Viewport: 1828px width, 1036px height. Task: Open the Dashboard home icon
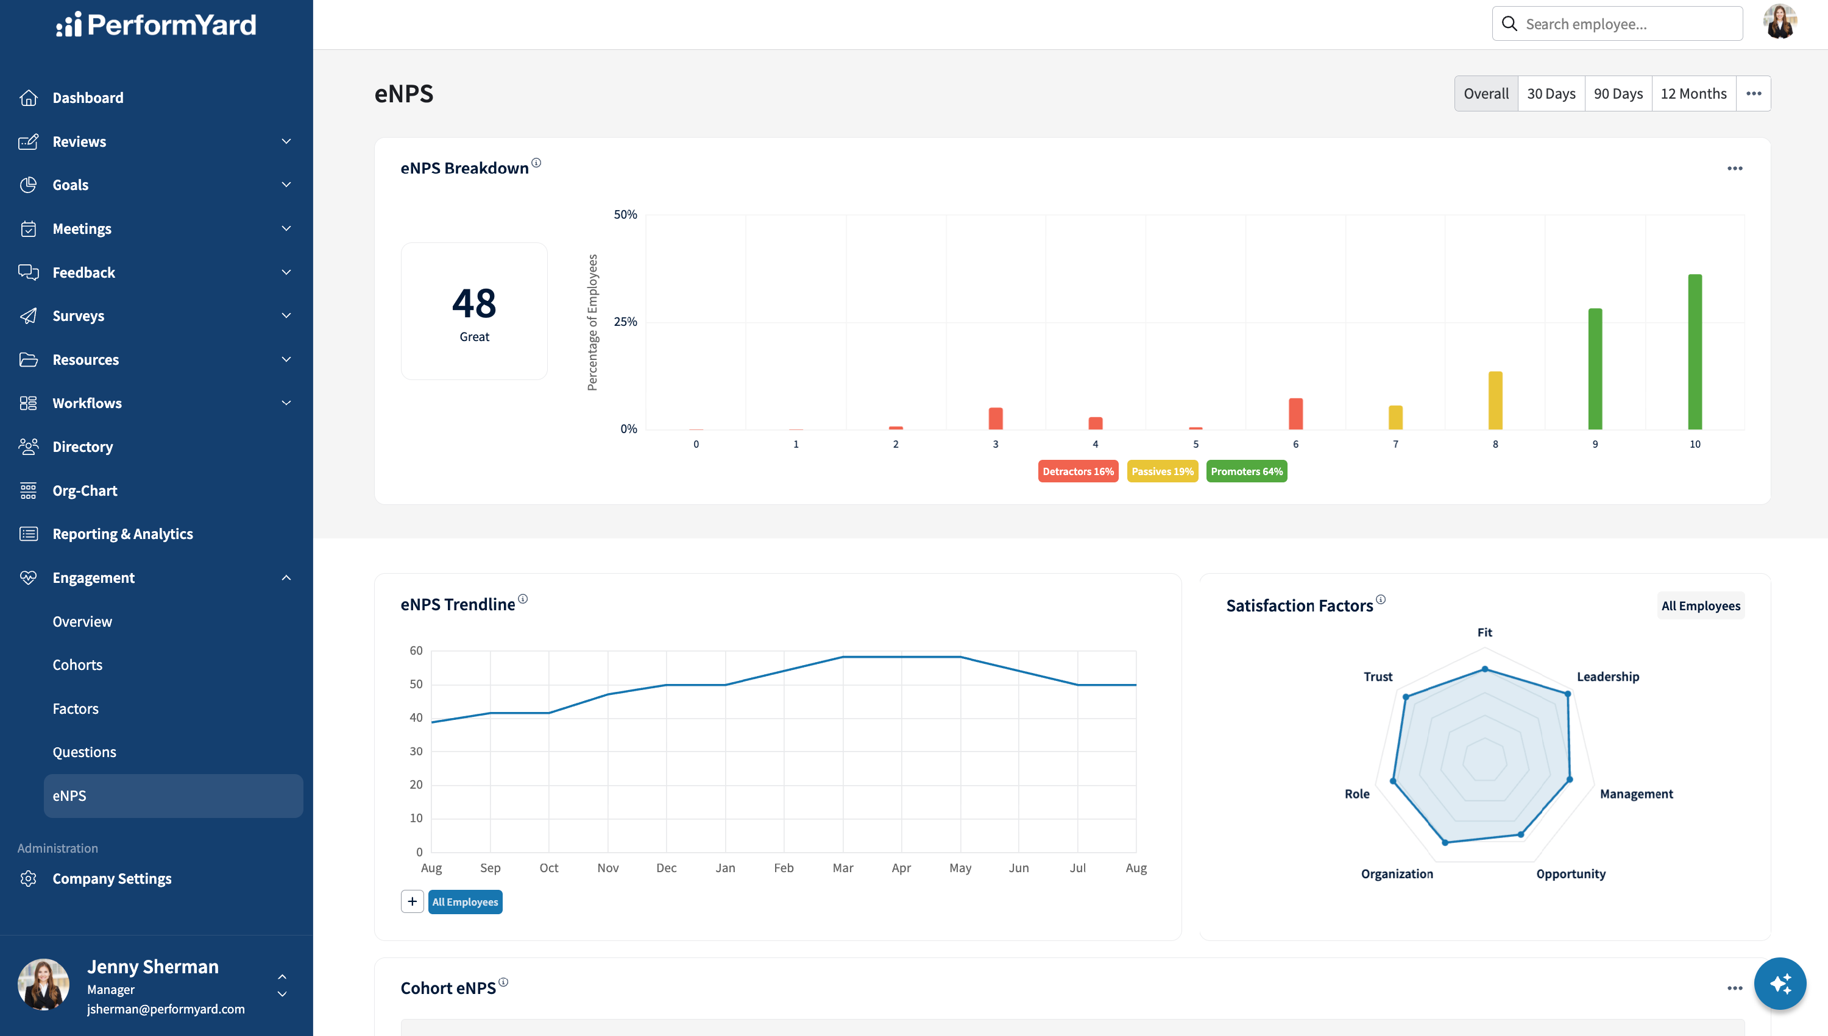29,97
